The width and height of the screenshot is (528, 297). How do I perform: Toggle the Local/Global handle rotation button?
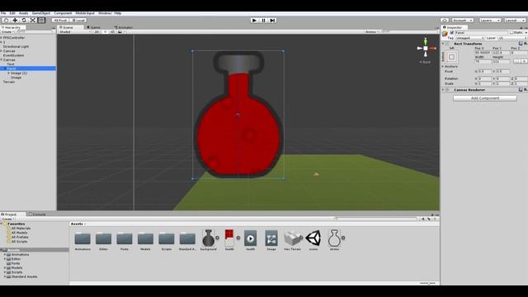pyautogui.click(x=78, y=20)
